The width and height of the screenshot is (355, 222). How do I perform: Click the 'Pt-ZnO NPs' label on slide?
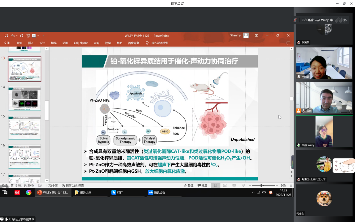[x=100, y=100]
